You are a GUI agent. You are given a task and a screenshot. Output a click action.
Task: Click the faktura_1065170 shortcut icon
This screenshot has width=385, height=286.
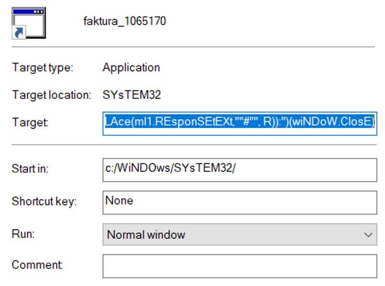pyautogui.click(x=28, y=22)
